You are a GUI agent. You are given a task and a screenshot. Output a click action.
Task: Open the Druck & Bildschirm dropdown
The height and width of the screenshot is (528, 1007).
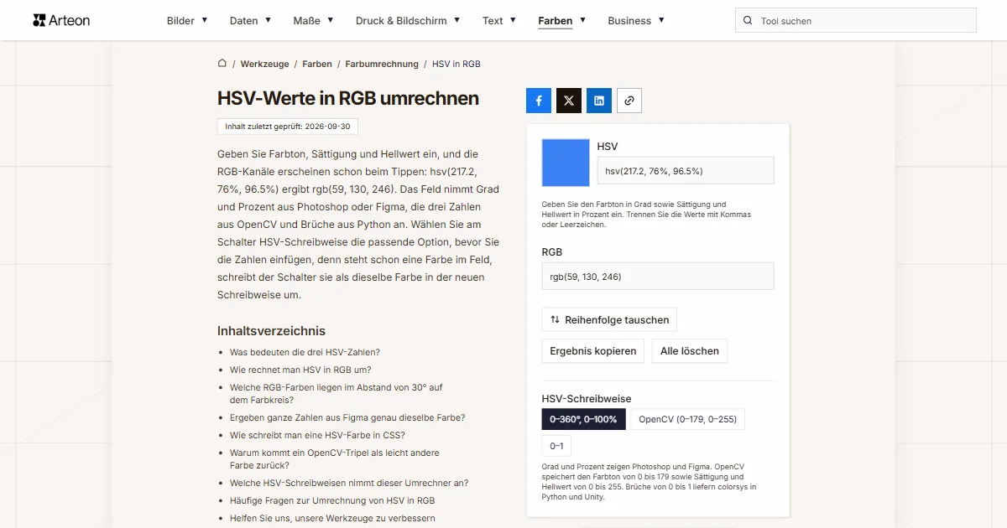coord(408,20)
